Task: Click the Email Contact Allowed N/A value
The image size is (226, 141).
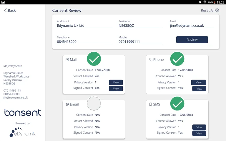Action: [97, 121]
